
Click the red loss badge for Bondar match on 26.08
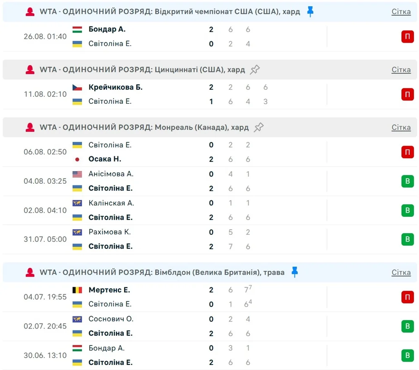407,37
